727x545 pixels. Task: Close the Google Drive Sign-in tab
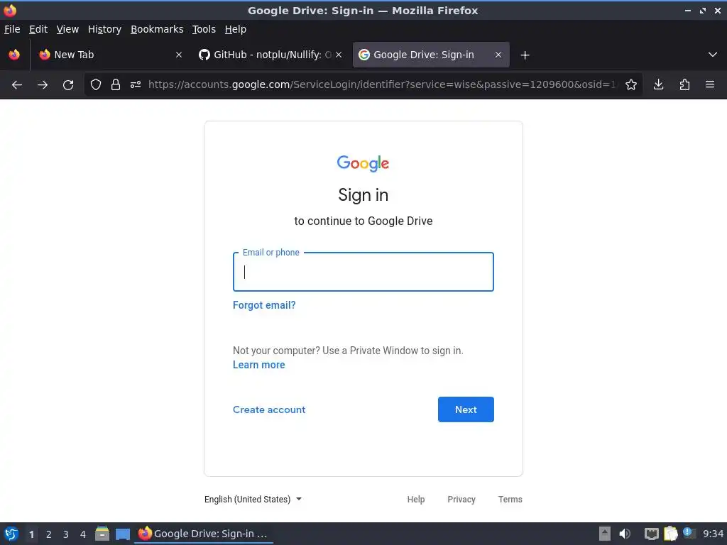point(498,55)
